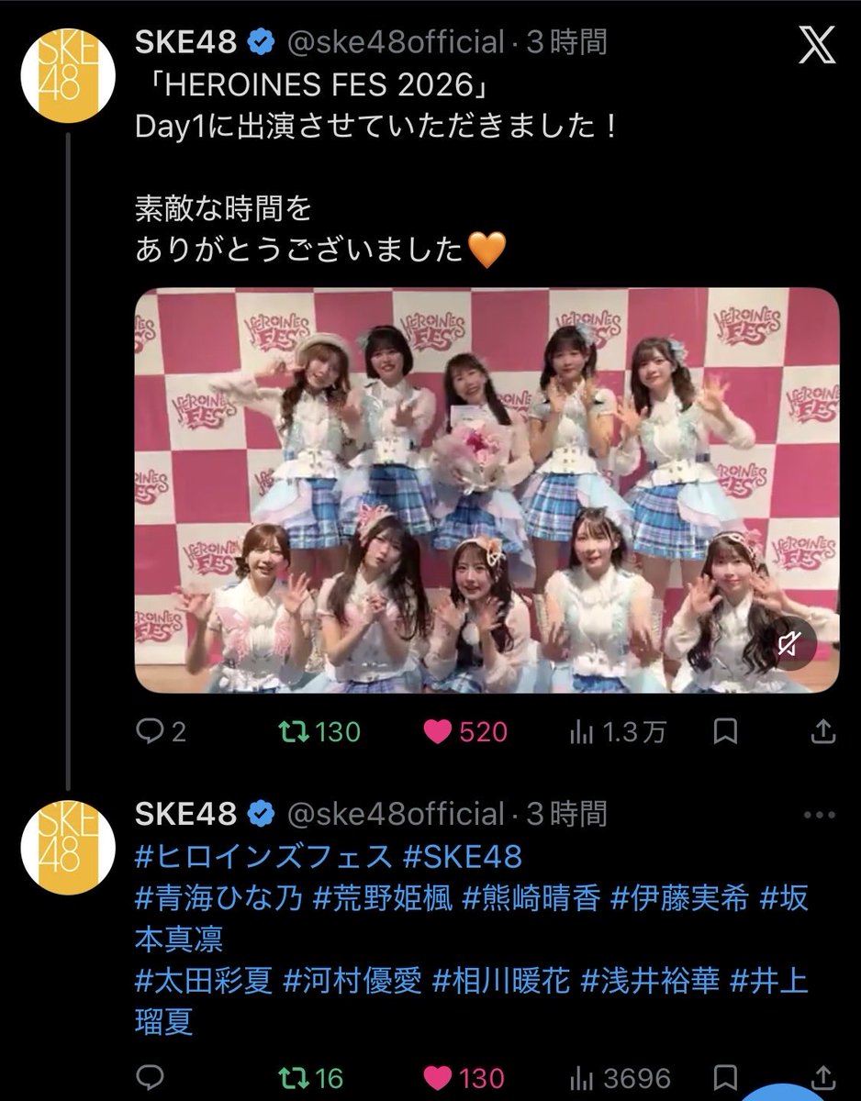The height and width of the screenshot is (1101, 861).
Task: Open the three-dot menu on the hashtag post
Action: point(819,814)
